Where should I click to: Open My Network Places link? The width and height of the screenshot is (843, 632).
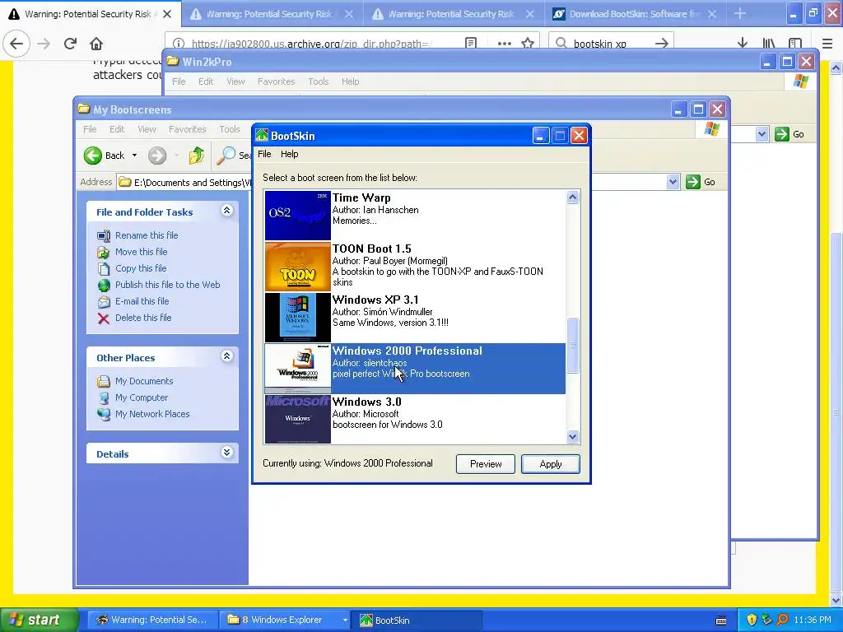click(152, 414)
